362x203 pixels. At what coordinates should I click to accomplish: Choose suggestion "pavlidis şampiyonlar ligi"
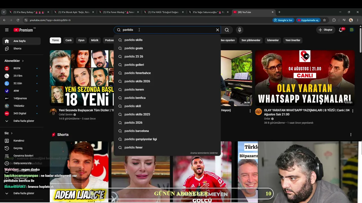pyautogui.click(x=167, y=139)
